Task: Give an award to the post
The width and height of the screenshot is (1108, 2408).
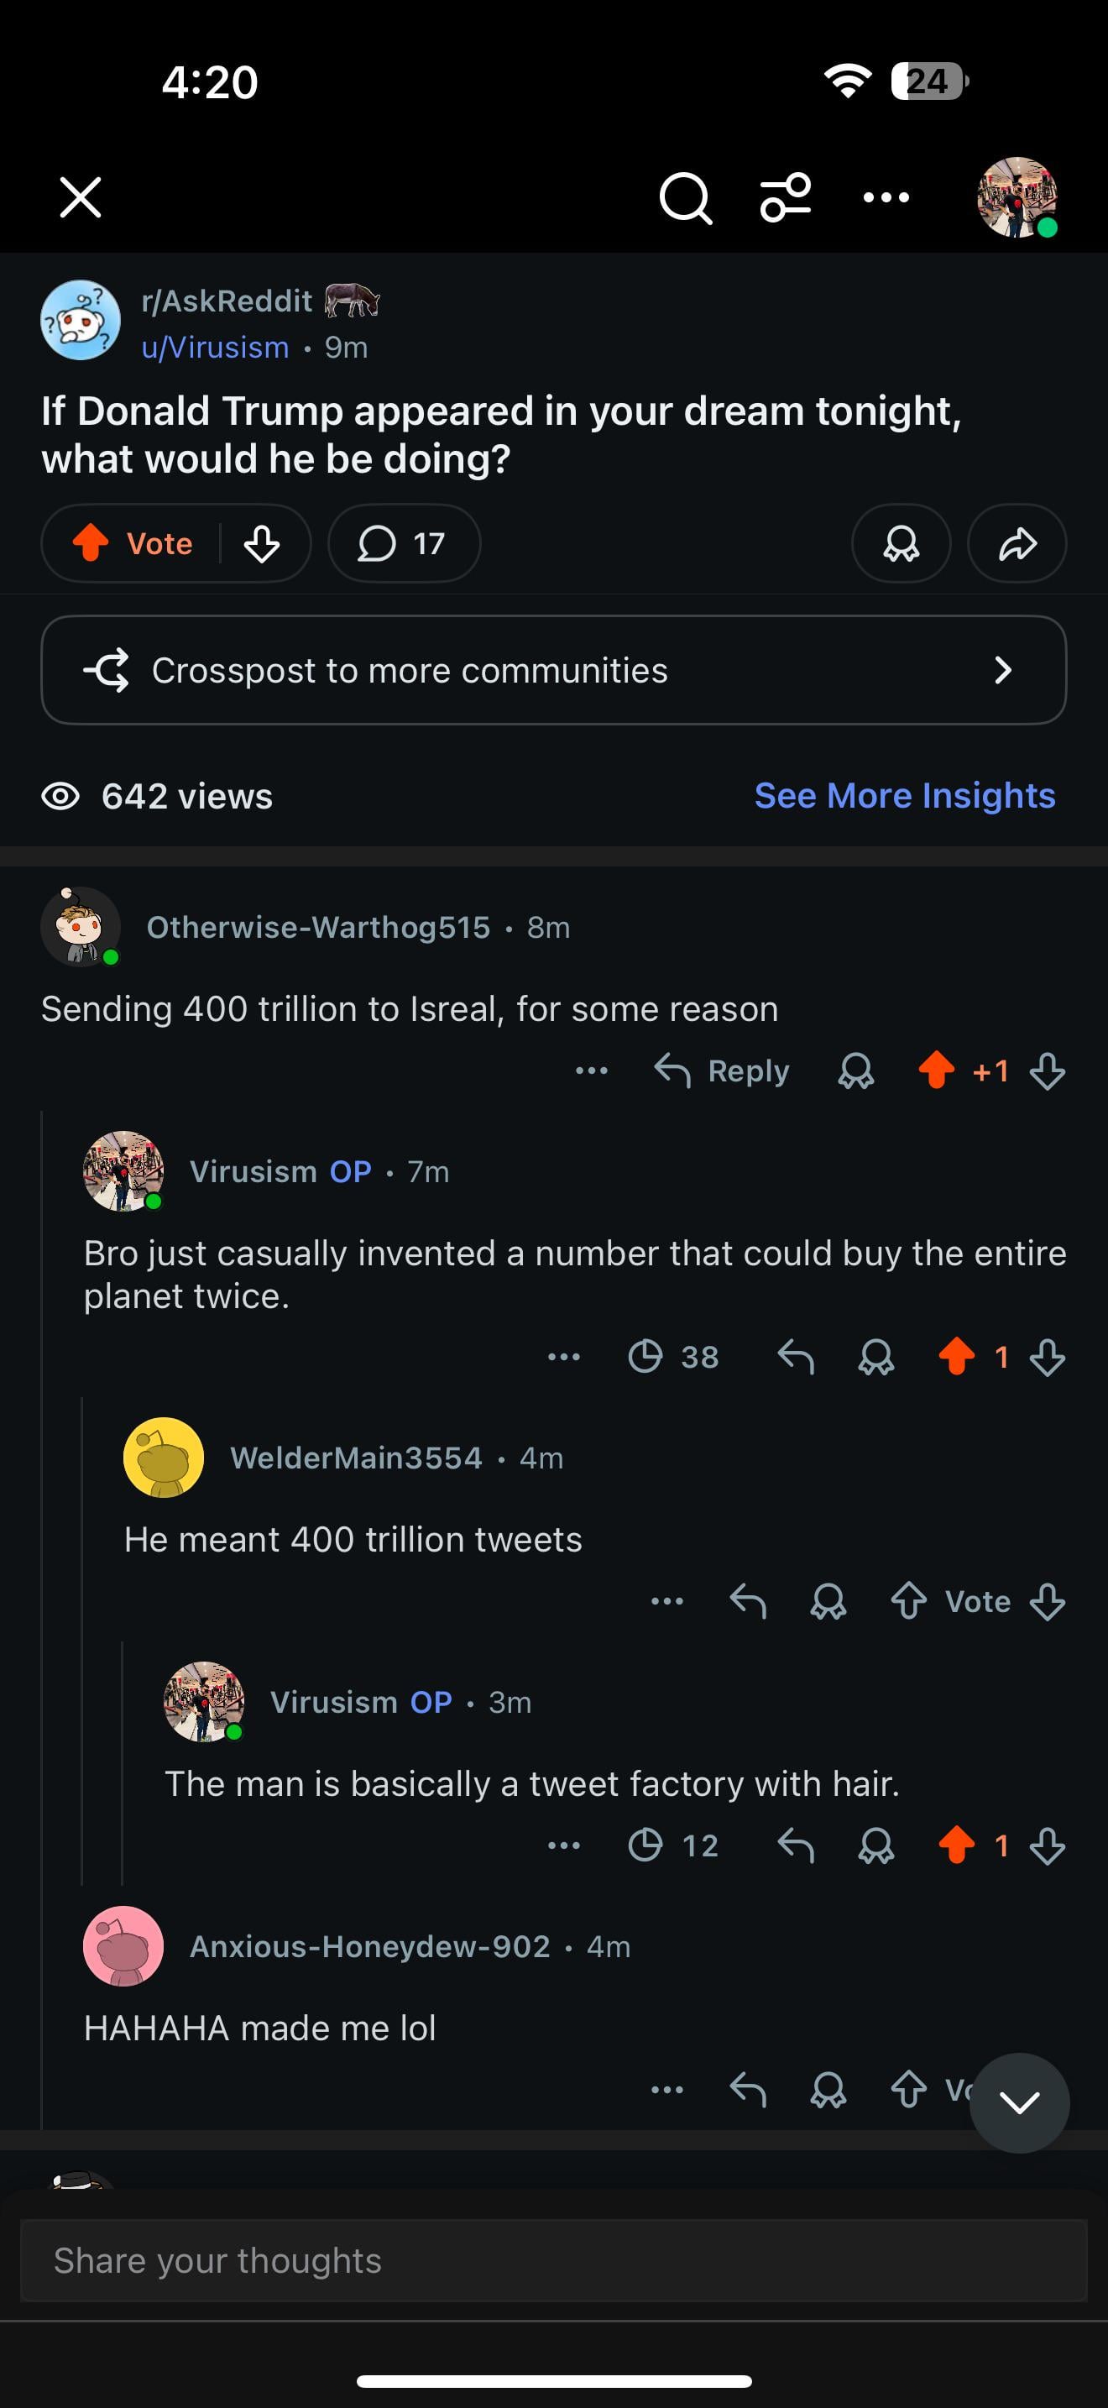Action: tap(901, 543)
